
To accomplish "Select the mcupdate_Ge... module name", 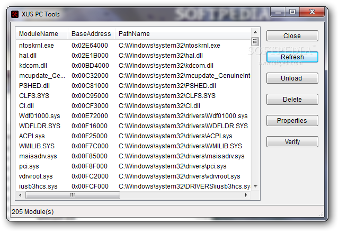I will 42,76.
